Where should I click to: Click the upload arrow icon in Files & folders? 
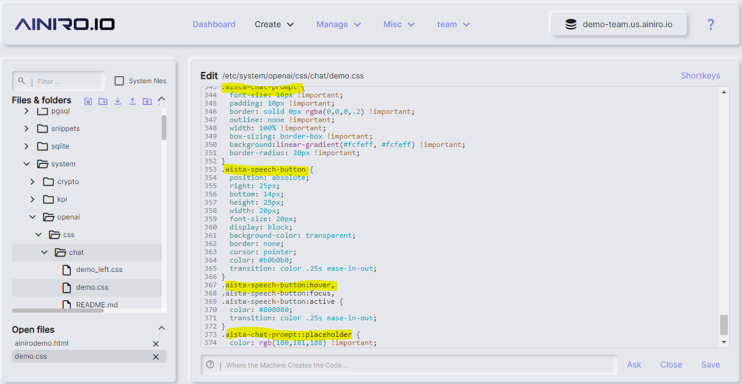coord(132,101)
